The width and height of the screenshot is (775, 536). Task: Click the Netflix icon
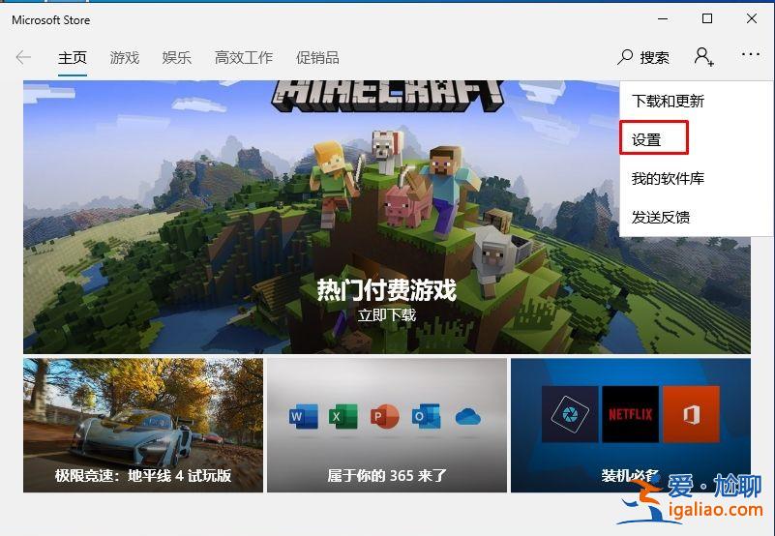pyautogui.click(x=630, y=414)
